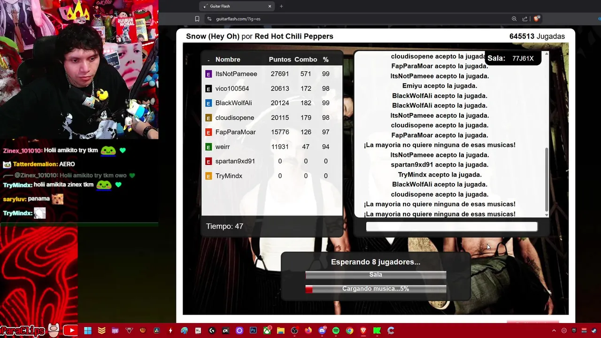Open the purple Twitch taskbar icon
Screen dimensions: 601x338
click(116, 330)
